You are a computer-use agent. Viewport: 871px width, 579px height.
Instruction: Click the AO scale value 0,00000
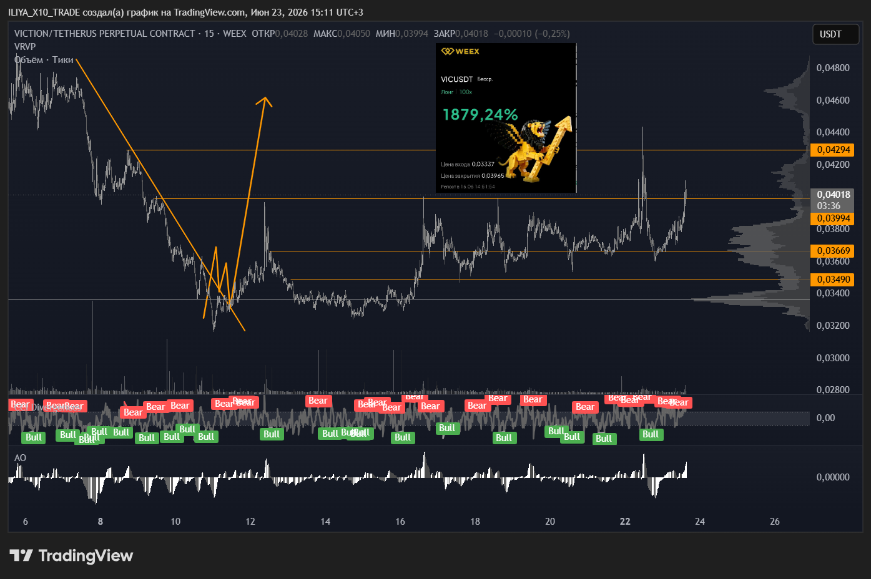coord(833,477)
